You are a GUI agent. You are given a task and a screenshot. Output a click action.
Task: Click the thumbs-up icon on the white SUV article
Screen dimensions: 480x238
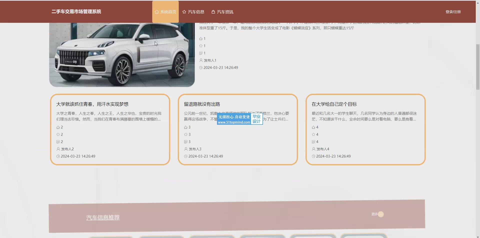[x=201, y=38]
